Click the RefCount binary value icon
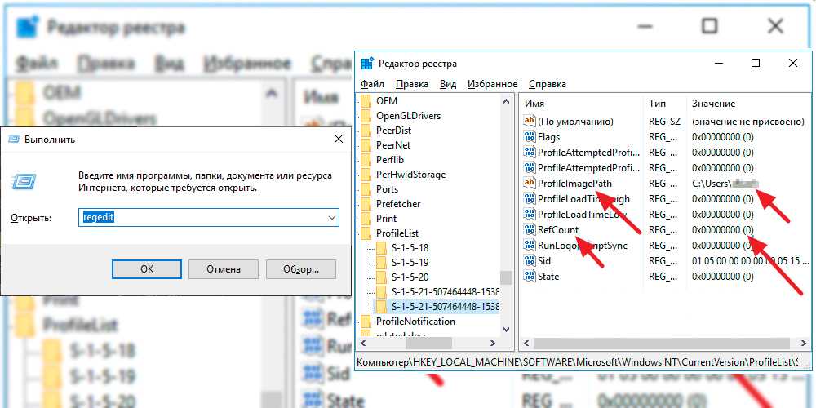Screen dimensions: 816x408 [x=529, y=230]
